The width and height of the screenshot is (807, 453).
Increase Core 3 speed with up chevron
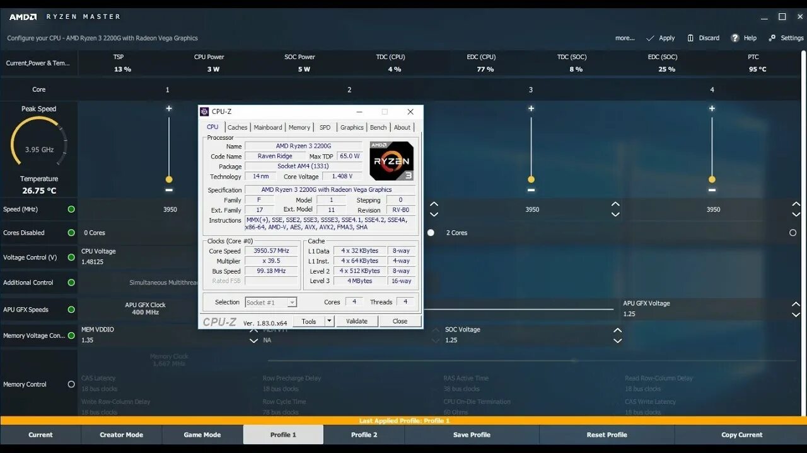[615, 204]
